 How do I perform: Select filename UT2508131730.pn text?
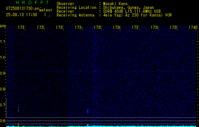[23, 9]
